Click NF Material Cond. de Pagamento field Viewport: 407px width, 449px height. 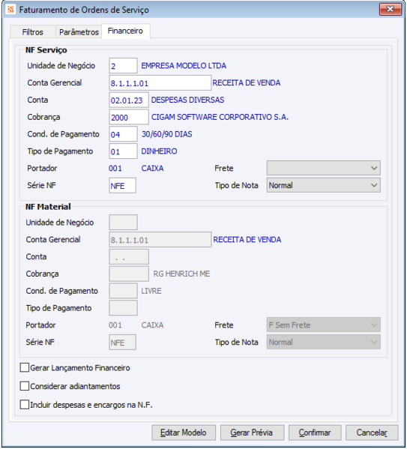123,291
